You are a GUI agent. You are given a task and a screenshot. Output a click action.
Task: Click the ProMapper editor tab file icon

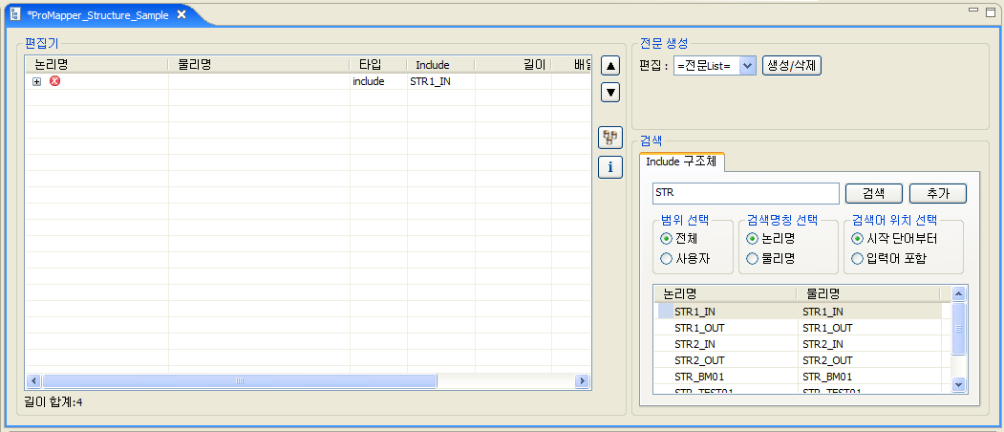coord(14,14)
